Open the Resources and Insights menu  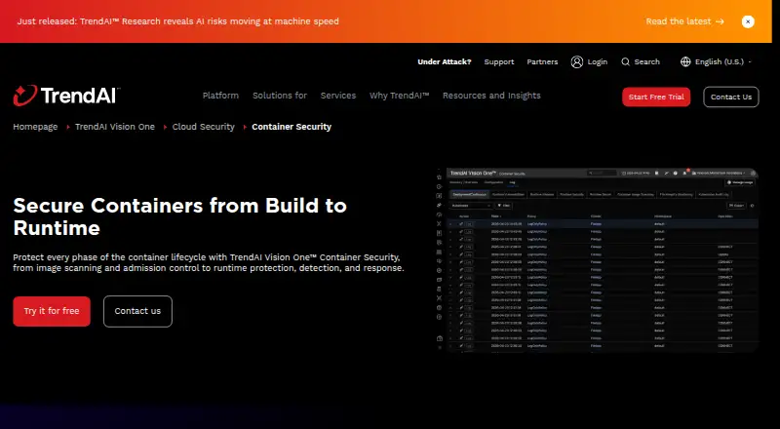point(491,96)
